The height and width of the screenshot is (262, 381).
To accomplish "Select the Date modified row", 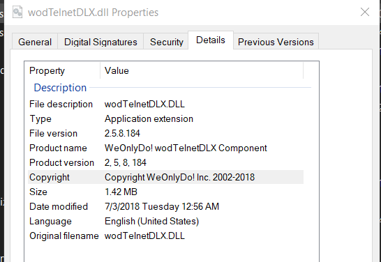I will click(165, 206).
